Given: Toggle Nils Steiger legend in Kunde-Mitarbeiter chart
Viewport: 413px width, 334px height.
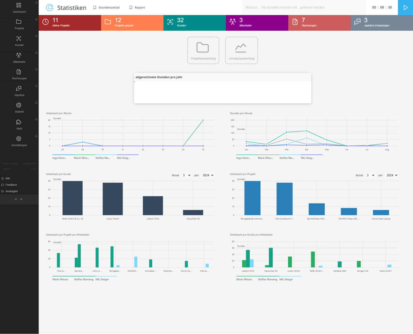Looking at the screenshot, I should point(286,280).
